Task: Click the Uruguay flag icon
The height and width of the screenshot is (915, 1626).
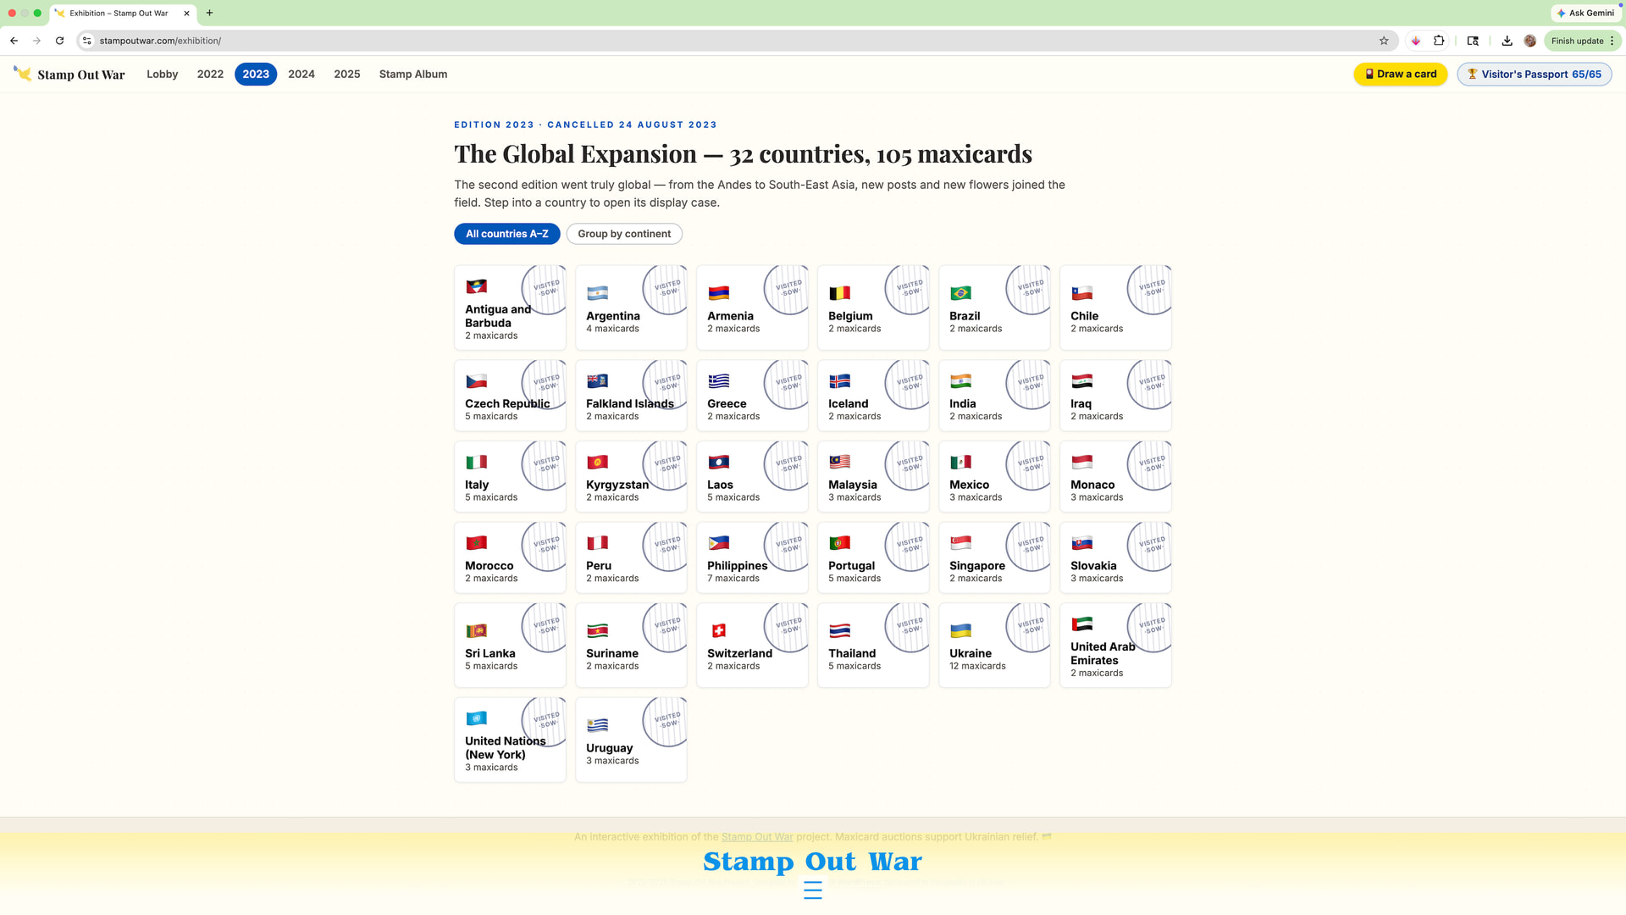Action: (x=597, y=725)
